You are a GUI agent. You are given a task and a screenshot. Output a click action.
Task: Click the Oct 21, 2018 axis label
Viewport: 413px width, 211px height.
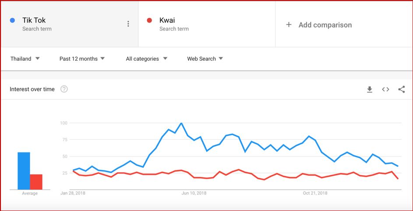(x=315, y=193)
